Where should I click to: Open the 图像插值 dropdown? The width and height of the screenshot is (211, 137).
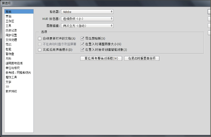click(87, 25)
